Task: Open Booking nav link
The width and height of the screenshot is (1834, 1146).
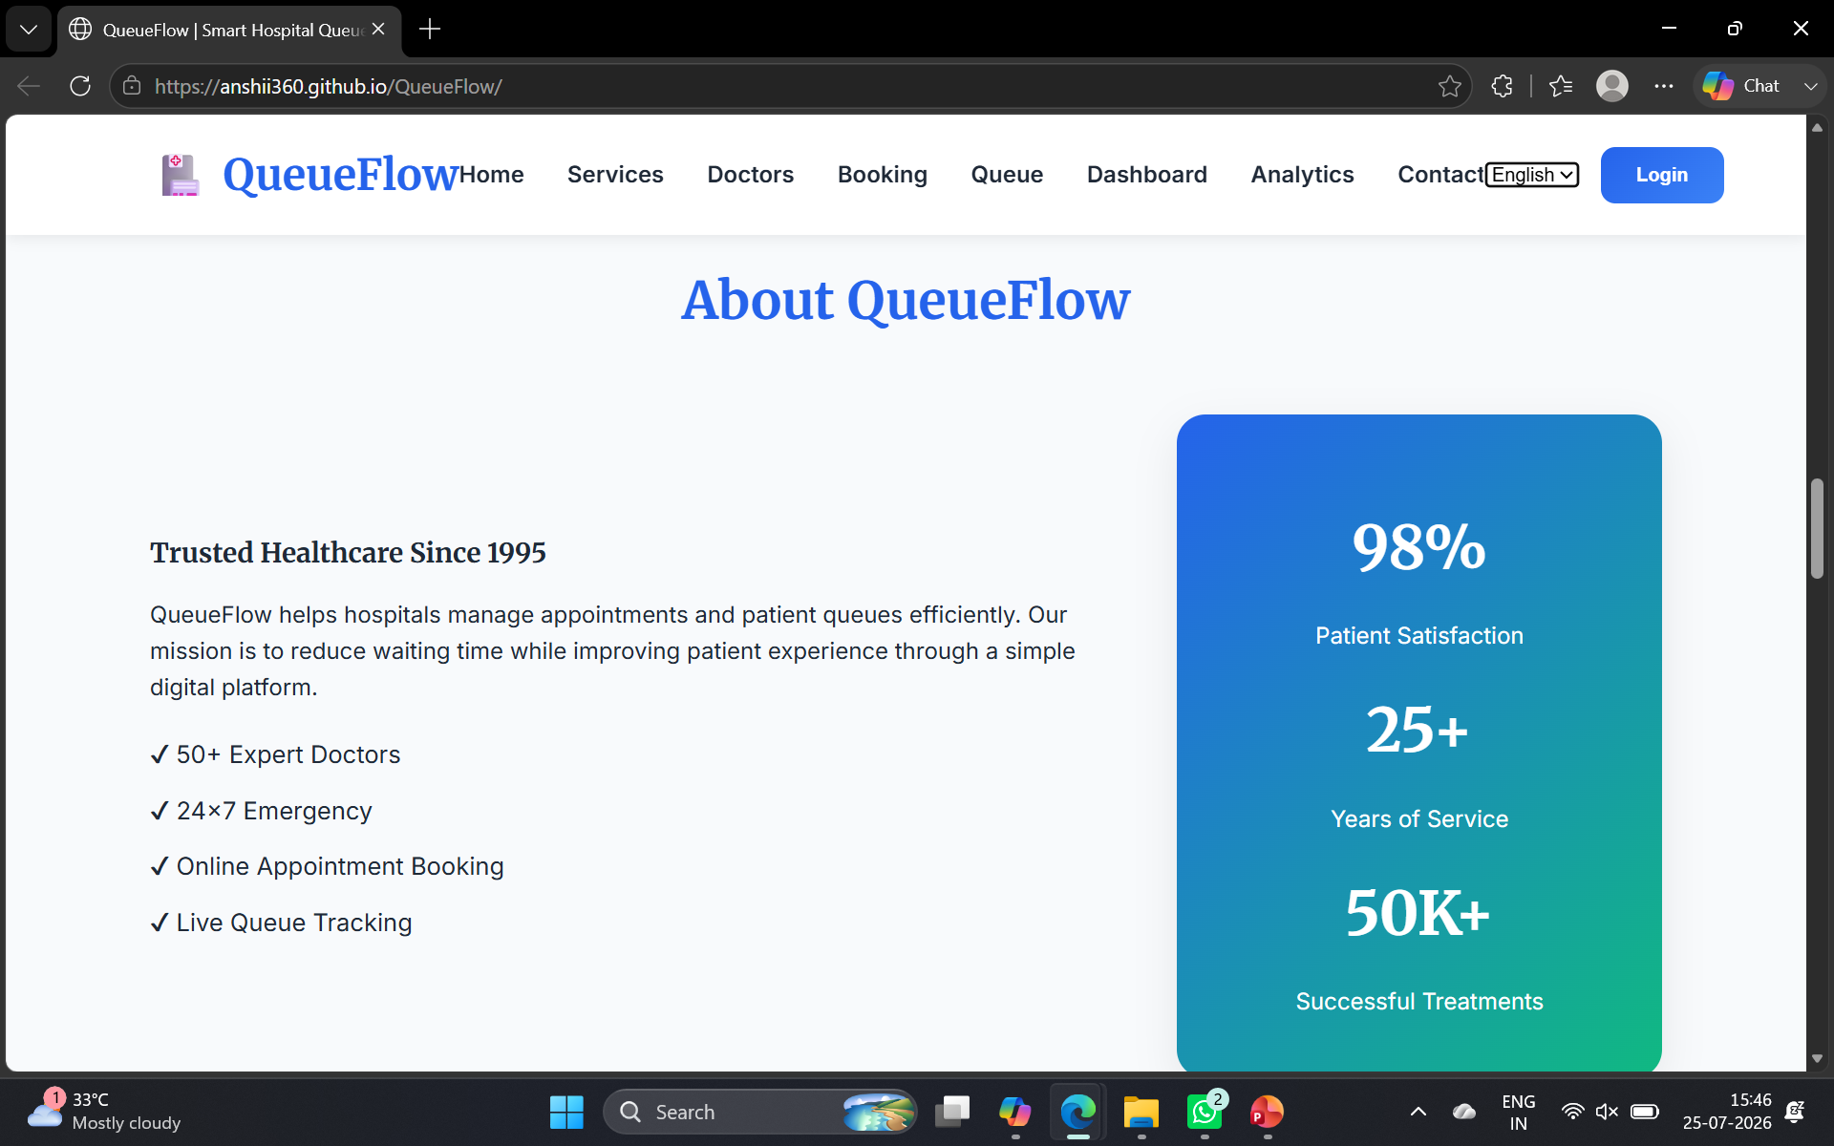Action: pyautogui.click(x=883, y=175)
